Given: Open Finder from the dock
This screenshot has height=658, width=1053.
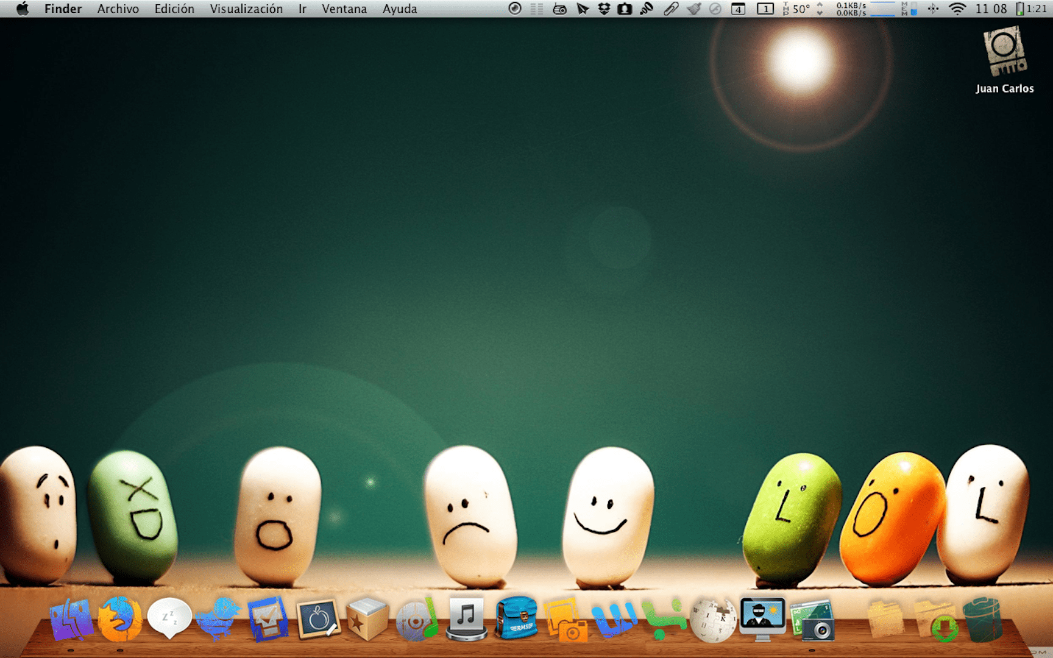Looking at the screenshot, I should (x=71, y=620).
